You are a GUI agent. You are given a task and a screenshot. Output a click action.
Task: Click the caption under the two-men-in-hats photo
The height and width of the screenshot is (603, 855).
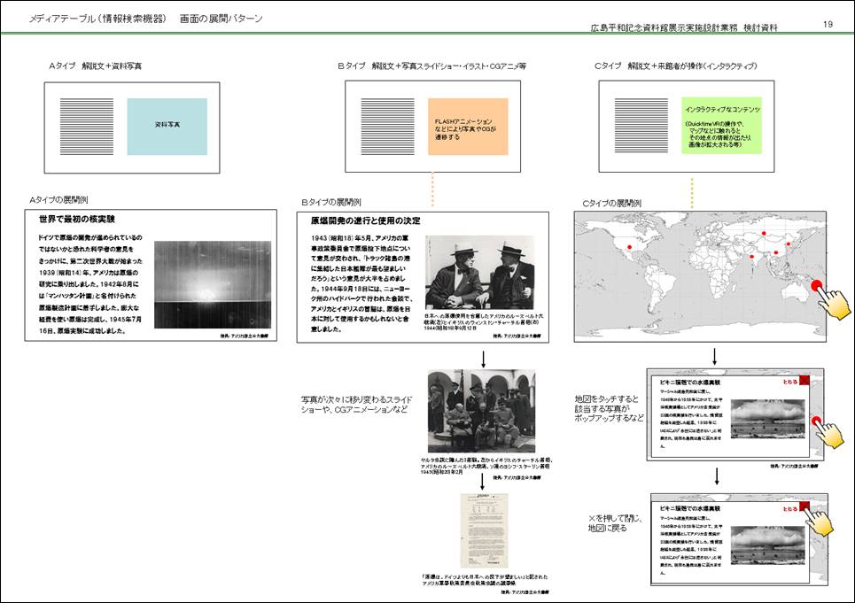[483, 322]
